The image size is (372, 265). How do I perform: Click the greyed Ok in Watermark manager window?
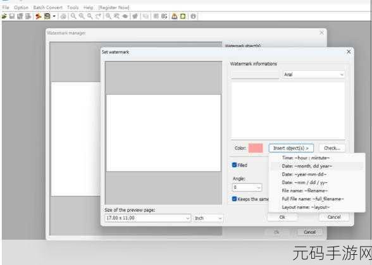click(276, 232)
